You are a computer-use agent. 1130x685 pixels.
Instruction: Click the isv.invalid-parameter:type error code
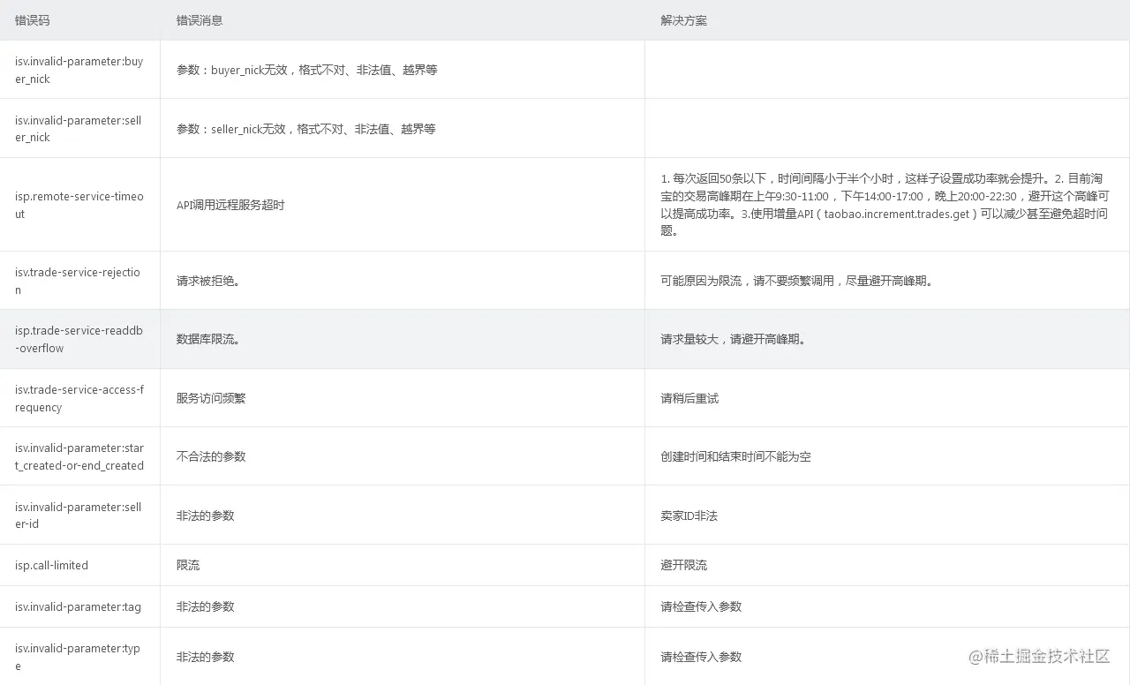[78, 656]
